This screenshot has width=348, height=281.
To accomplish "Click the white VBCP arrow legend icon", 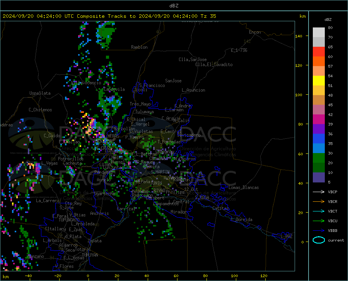I will (319, 192).
